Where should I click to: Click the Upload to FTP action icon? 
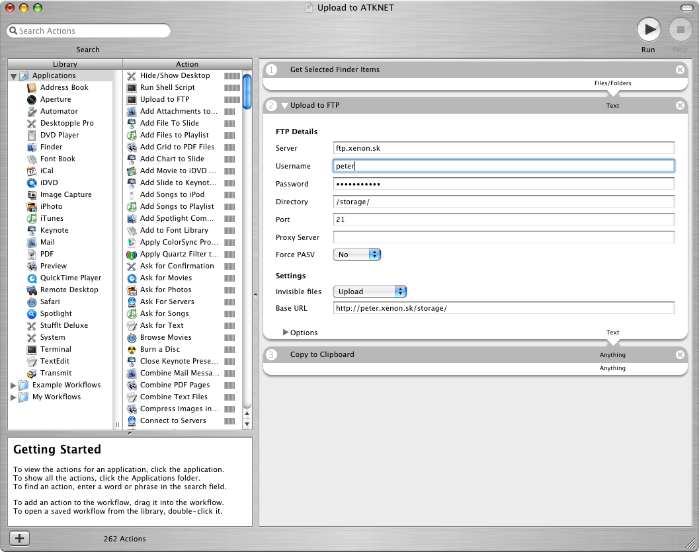(132, 99)
